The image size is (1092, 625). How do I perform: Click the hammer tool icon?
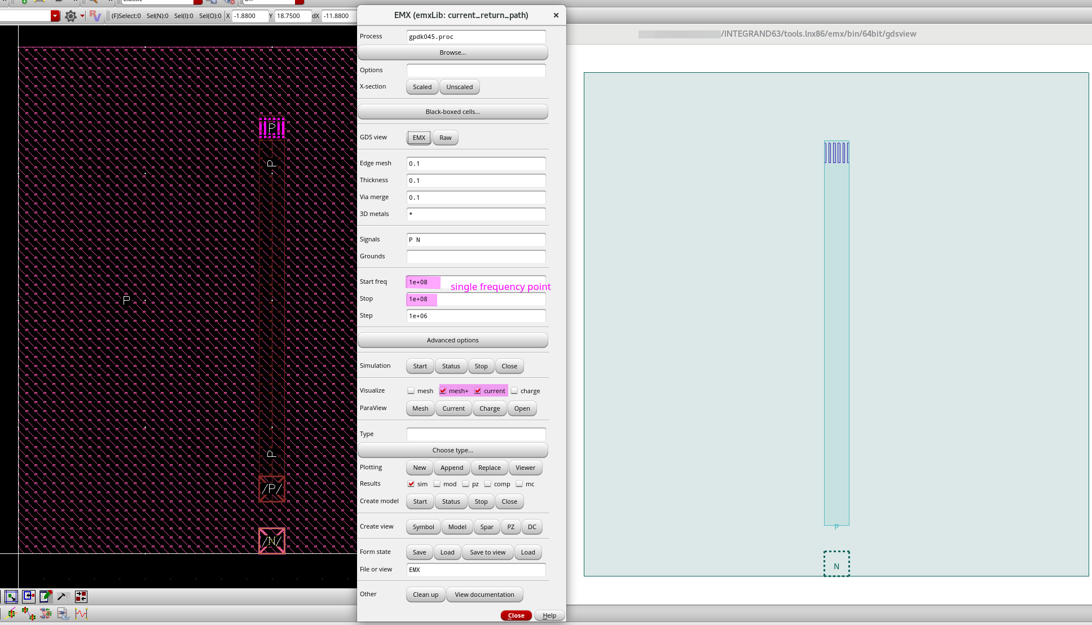[x=63, y=596]
